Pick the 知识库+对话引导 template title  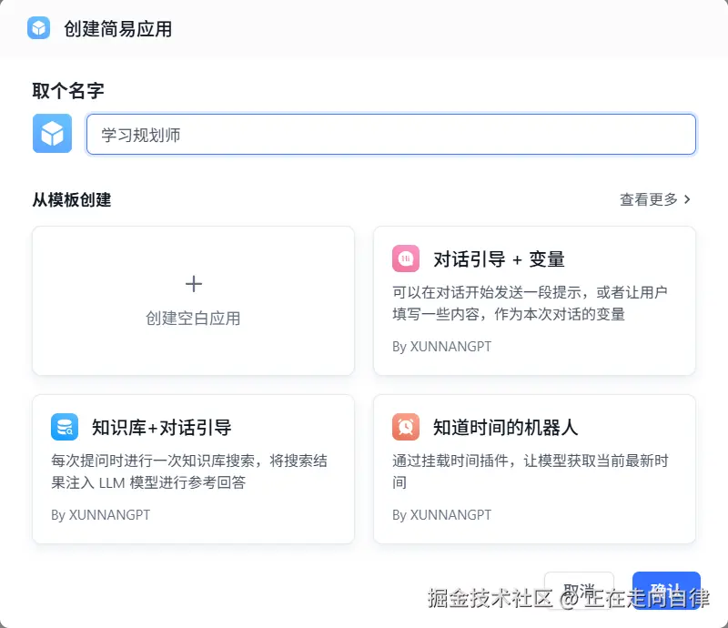pyautogui.click(x=161, y=428)
